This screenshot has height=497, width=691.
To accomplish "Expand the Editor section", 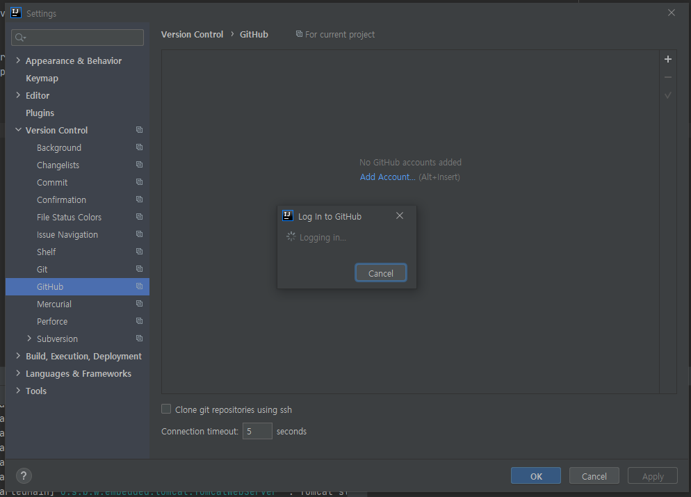I will (18, 95).
